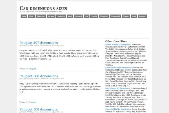Follow the Peugeot category link under the 308 post
This screenshot has width=169, height=113.
[32, 102]
